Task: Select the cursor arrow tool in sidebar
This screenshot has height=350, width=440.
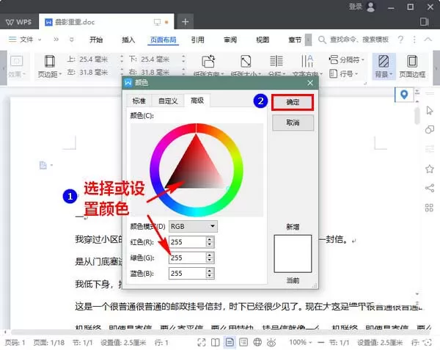Action: pyautogui.click(x=429, y=111)
